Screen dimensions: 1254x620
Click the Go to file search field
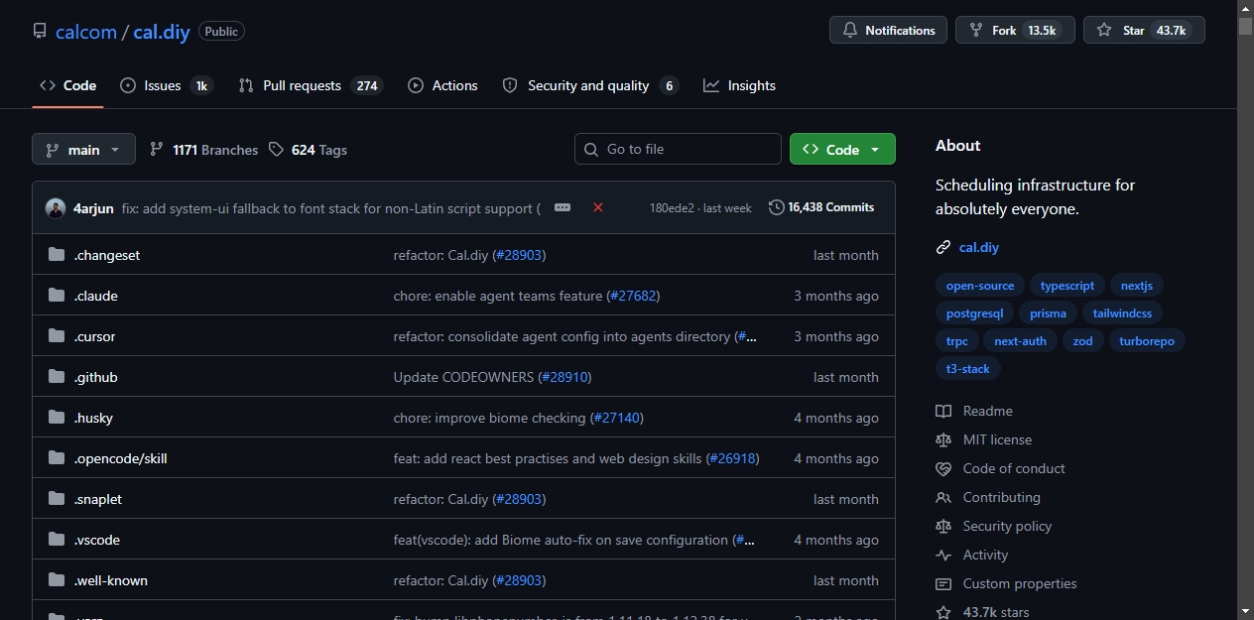coord(678,149)
